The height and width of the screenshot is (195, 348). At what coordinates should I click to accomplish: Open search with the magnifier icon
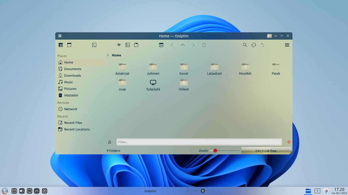245,45
